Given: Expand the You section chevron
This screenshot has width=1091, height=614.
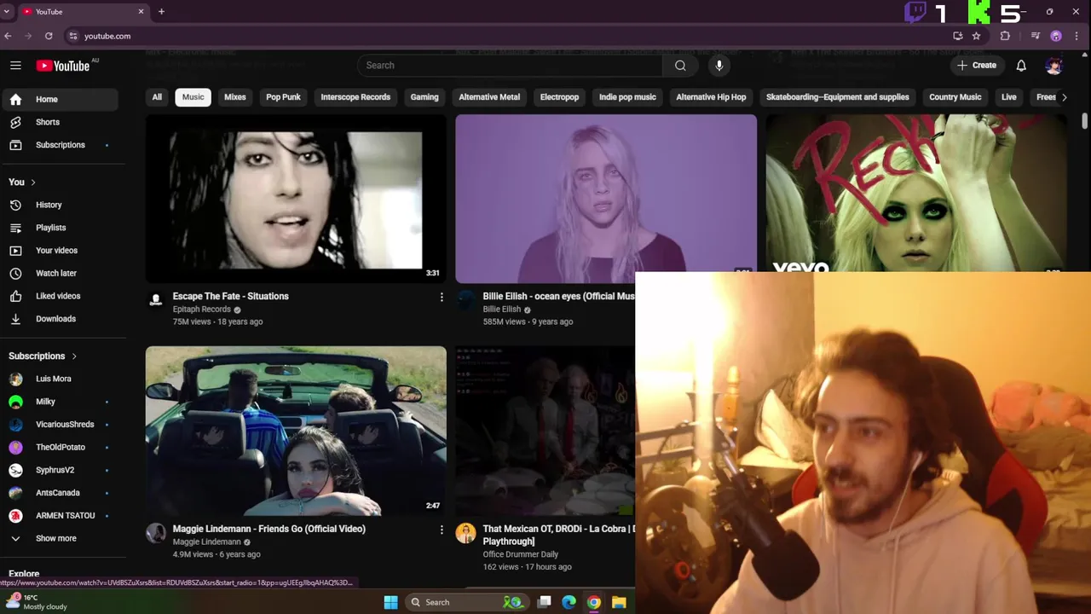Looking at the screenshot, I should [33, 182].
